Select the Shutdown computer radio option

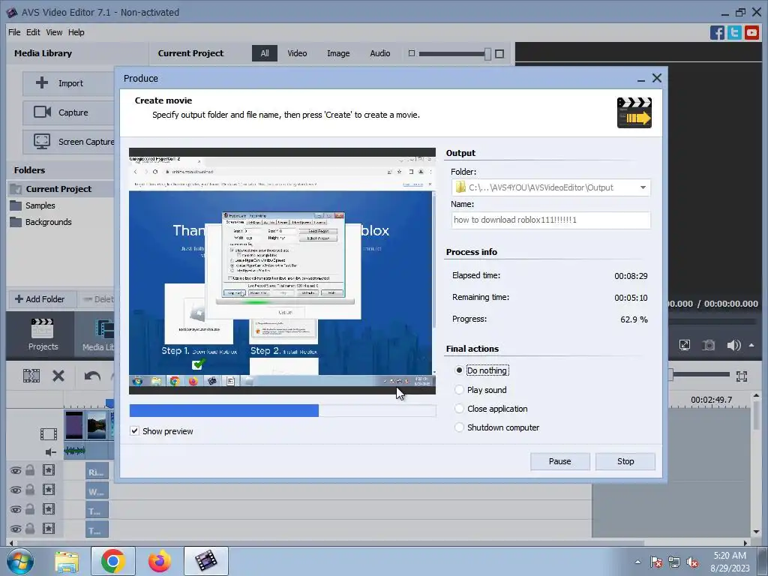coord(459,427)
